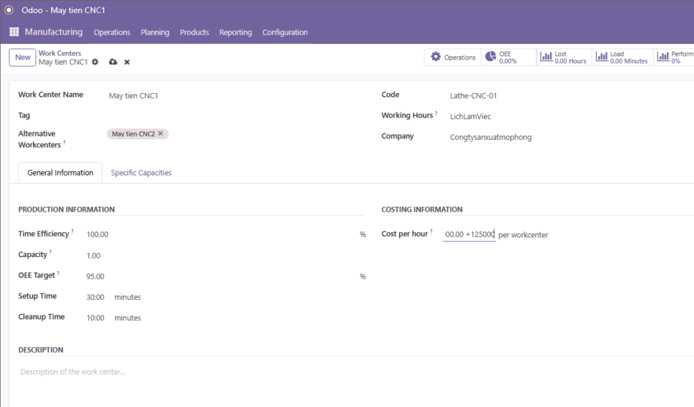Screen dimensions: 694x407
Task: Select the General Information tab
Action: (60, 173)
